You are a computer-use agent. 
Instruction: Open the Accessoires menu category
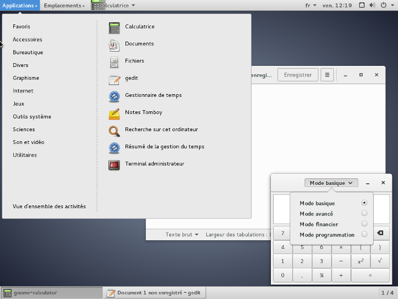pos(28,40)
